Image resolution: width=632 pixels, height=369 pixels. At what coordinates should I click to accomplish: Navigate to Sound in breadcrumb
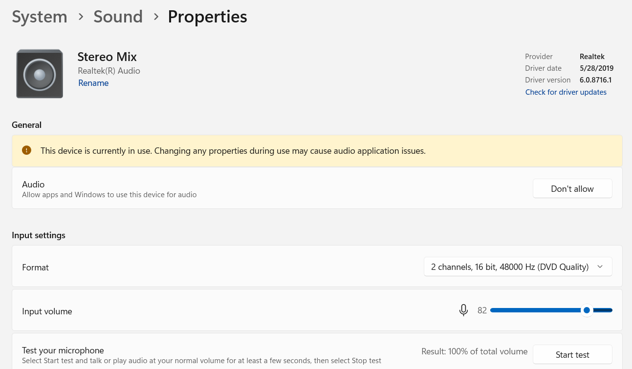[x=118, y=17]
